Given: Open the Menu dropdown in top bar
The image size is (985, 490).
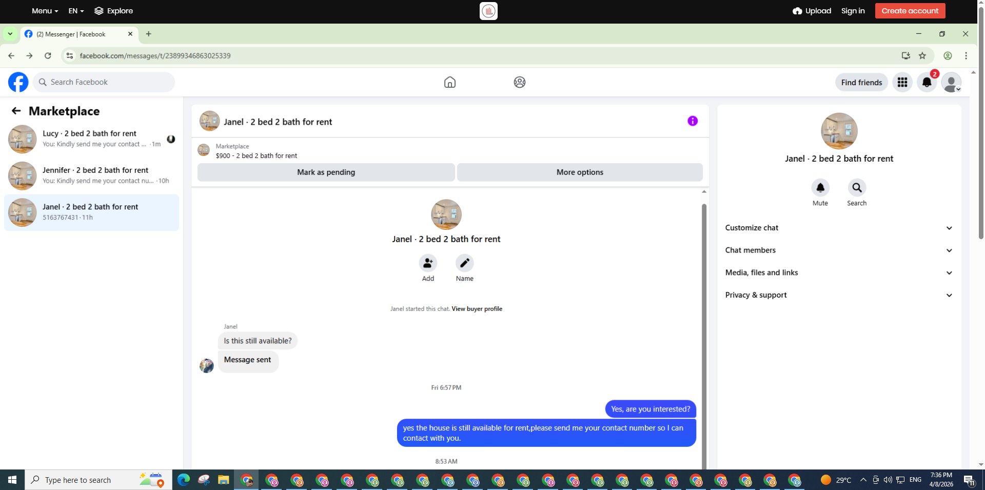Looking at the screenshot, I should [45, 11].
